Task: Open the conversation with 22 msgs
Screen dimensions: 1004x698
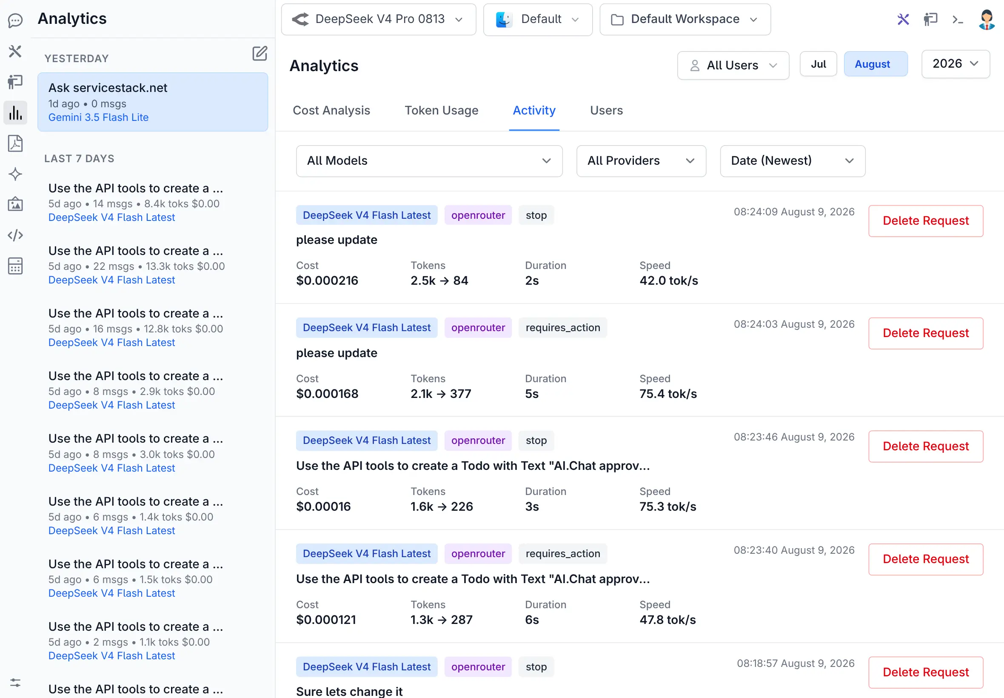Action: tap(153, 265)
